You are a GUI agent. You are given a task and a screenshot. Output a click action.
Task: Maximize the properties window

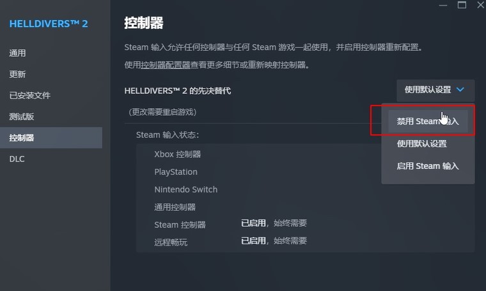pos(462,5)
